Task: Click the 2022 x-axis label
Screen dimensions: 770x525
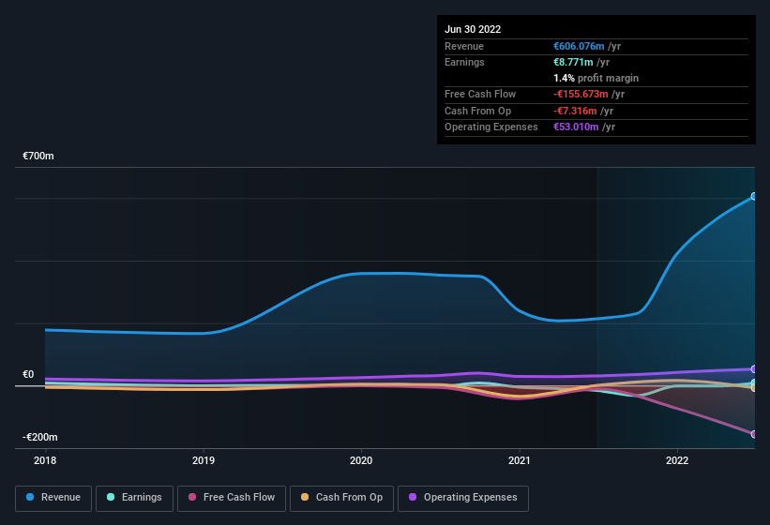Action: tap(677, 460)
